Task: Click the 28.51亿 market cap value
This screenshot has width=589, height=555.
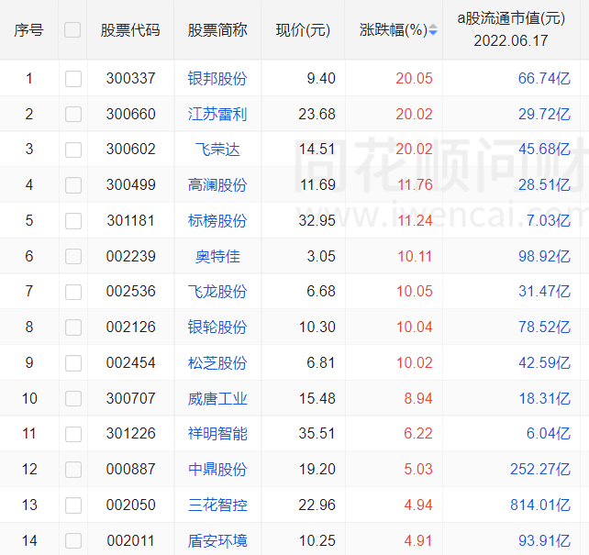Action: coord(544,185)
